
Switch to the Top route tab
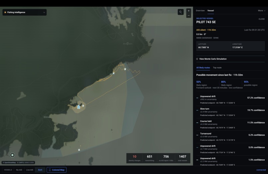tap(217, 68)
